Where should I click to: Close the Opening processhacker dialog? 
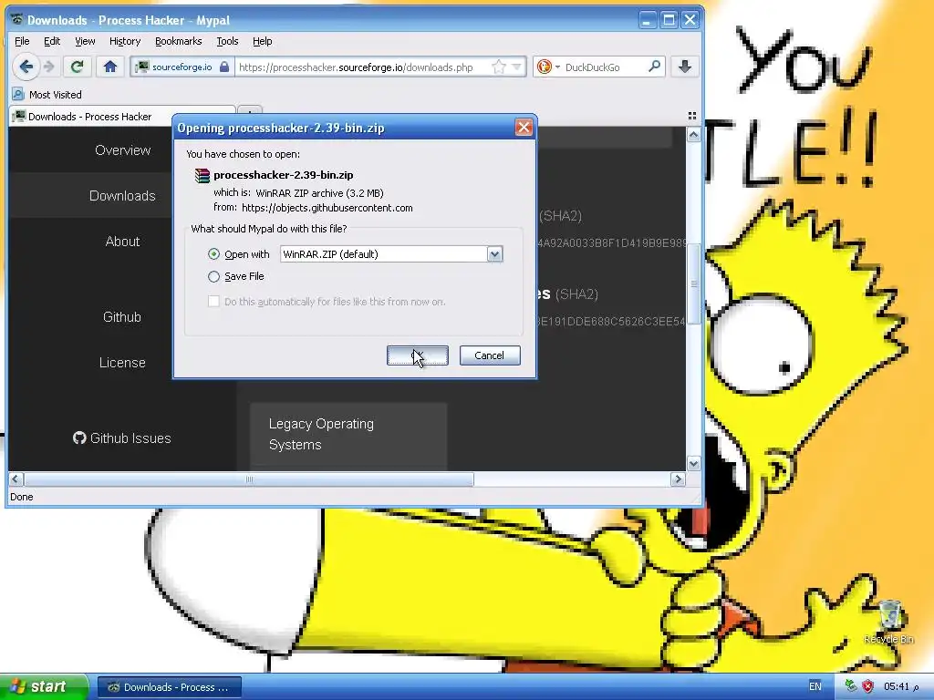click(x=524, y=128)
